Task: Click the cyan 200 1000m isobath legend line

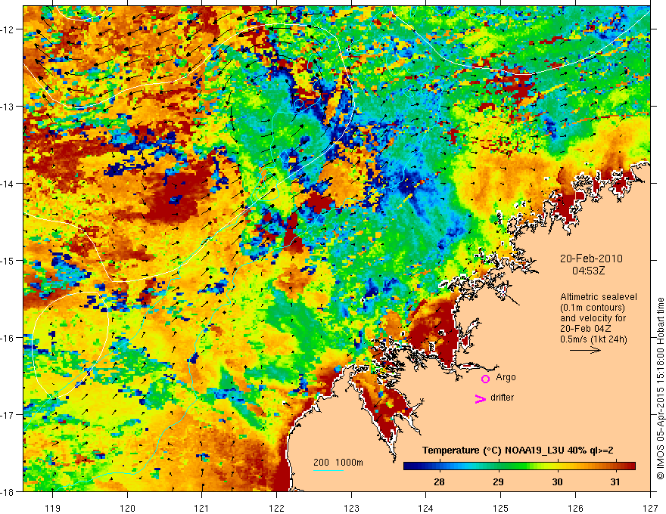Action: click(x=328, y=470)
